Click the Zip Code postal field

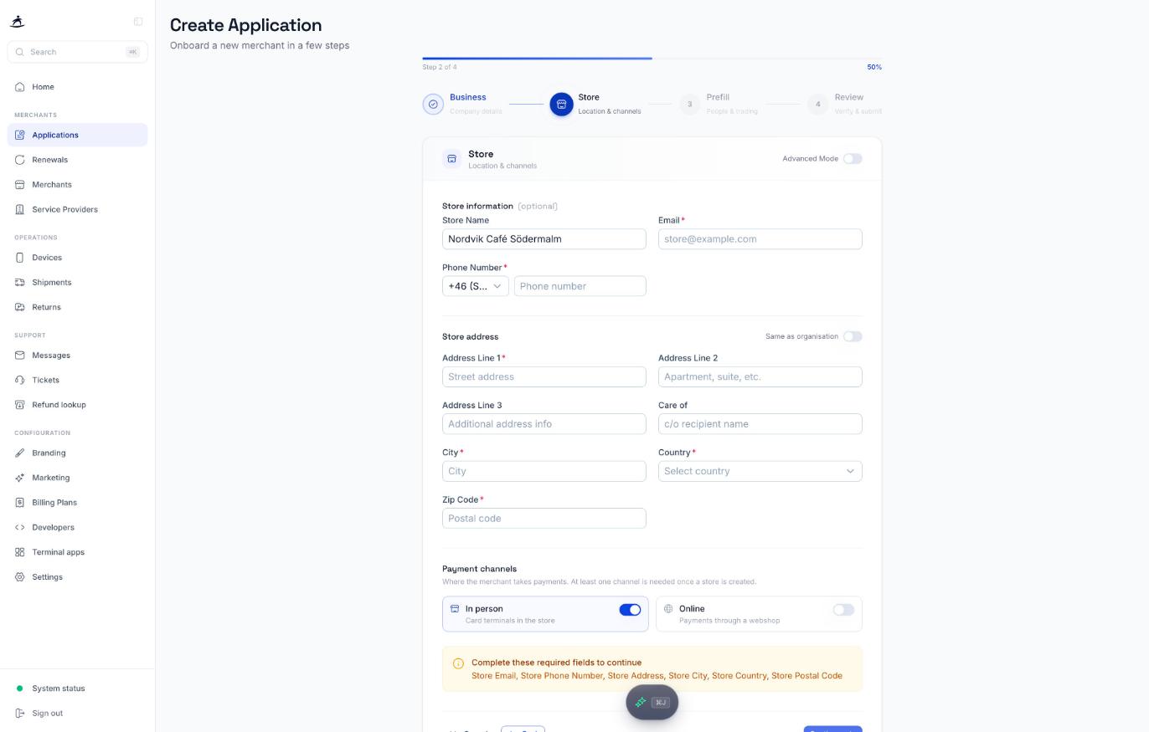[544, 519]
